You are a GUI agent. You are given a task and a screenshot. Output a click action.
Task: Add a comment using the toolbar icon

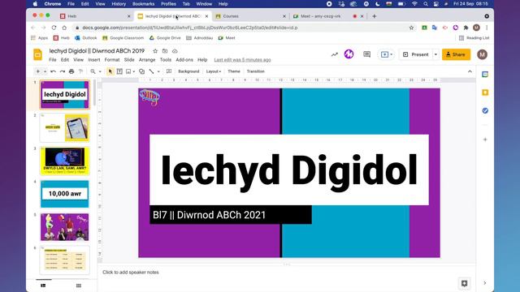[169, 71]
